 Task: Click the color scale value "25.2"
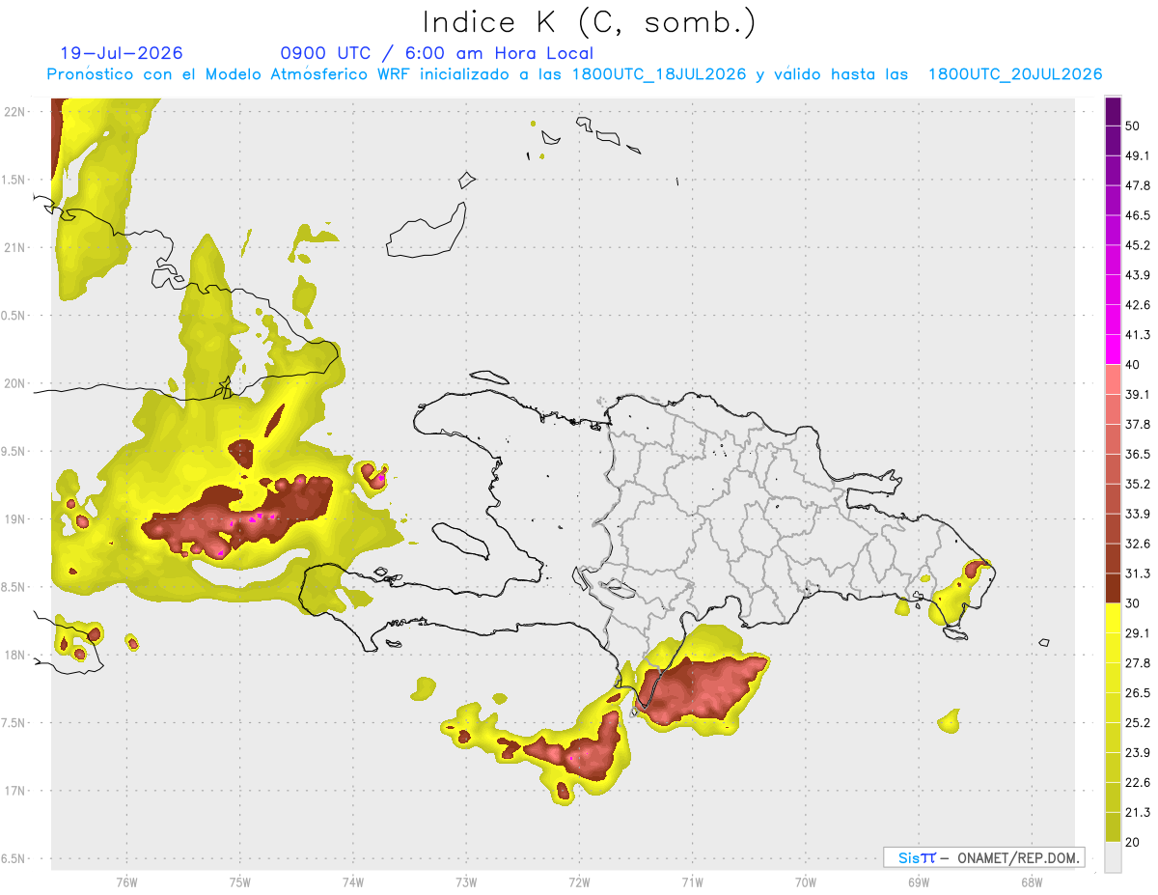1138,722
